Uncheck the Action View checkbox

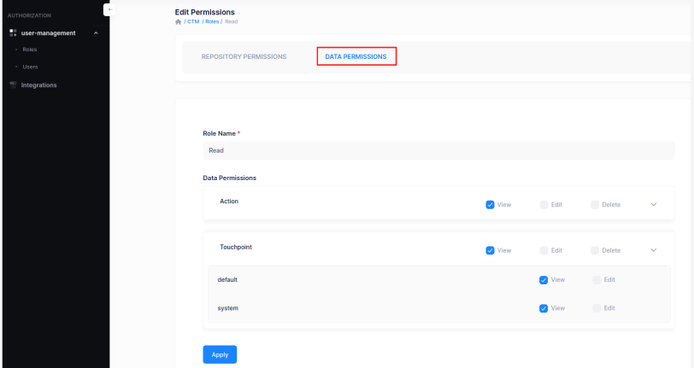tap(490, 205)
